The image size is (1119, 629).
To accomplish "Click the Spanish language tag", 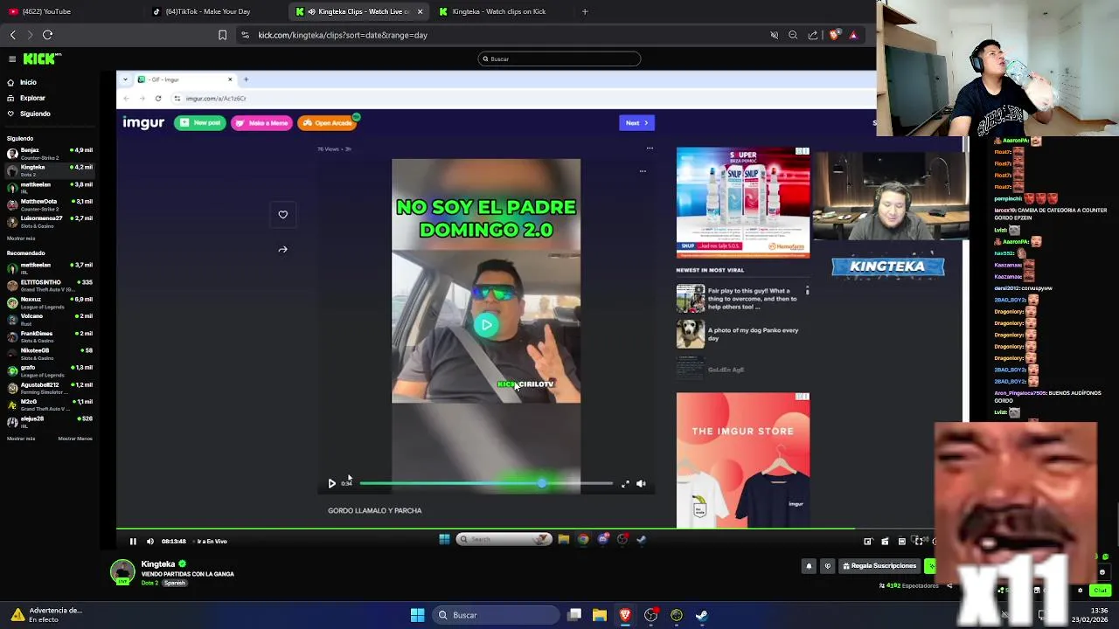I will 175,583.
